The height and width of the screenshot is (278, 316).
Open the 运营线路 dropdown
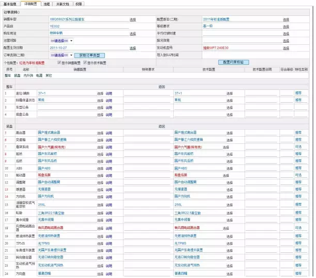pos(62,41)
